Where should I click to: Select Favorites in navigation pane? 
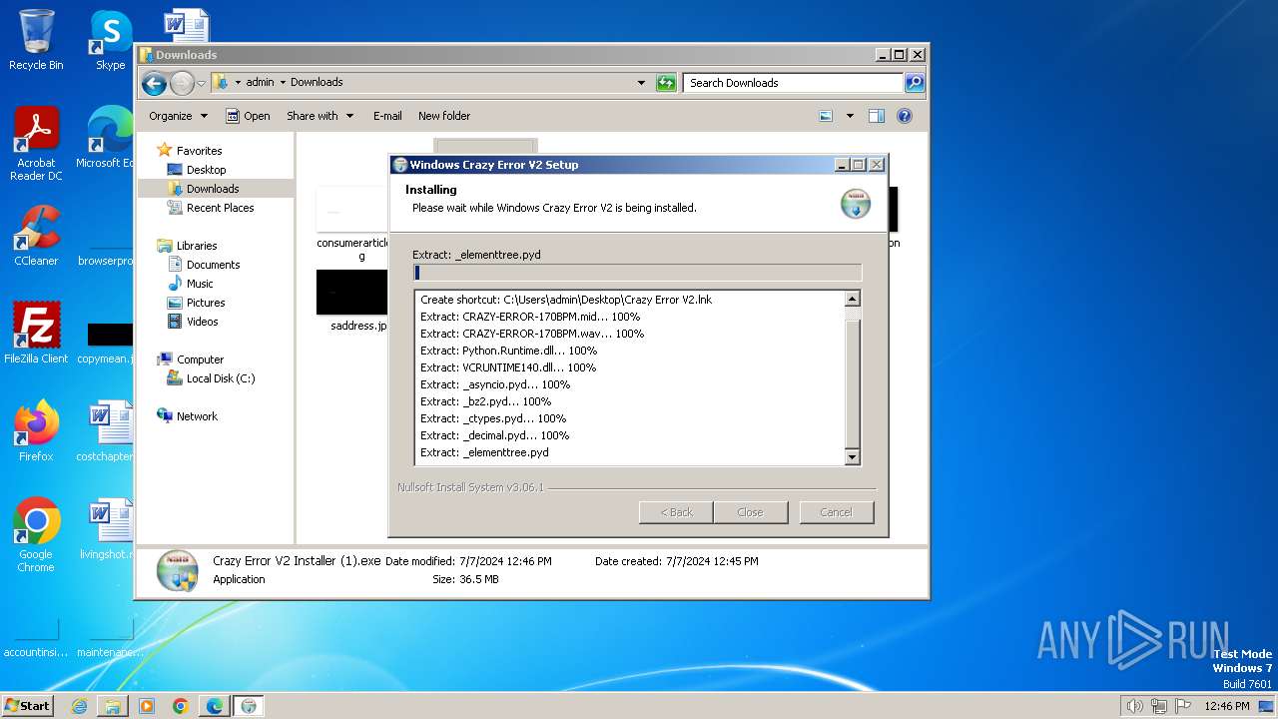199,151
